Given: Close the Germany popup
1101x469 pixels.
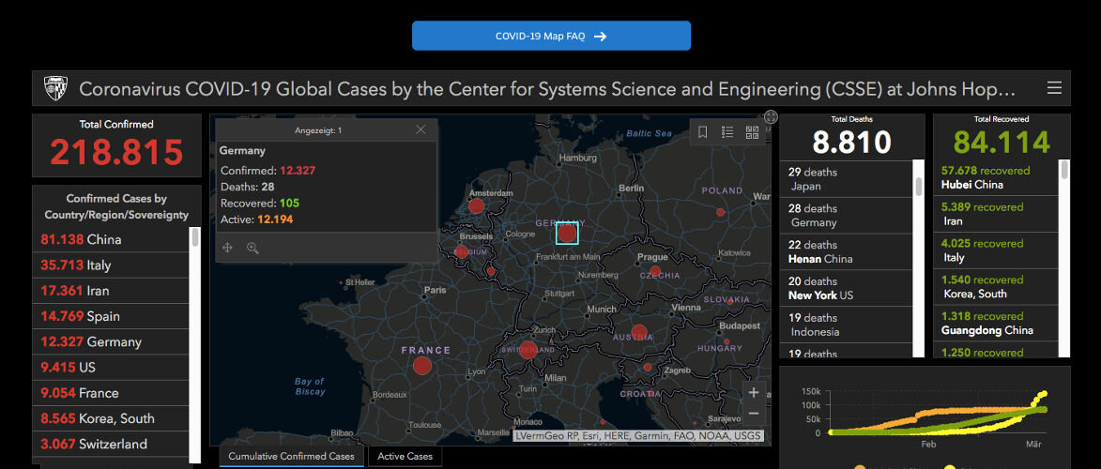Looking at the screenshot, I should pos(421,129).
